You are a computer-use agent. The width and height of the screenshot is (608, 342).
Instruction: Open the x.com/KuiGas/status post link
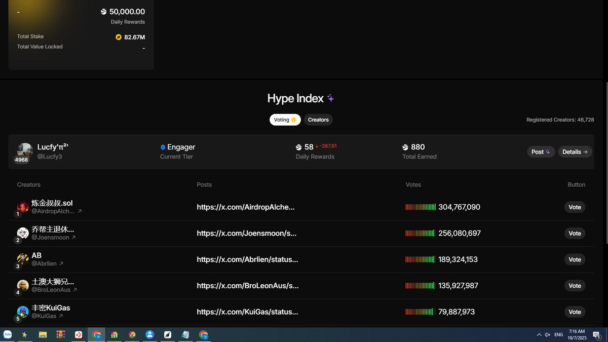(247, 312)
